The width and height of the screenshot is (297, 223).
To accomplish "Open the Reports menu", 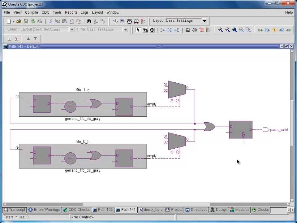I will pyautogui.click(x=71, y=12).
